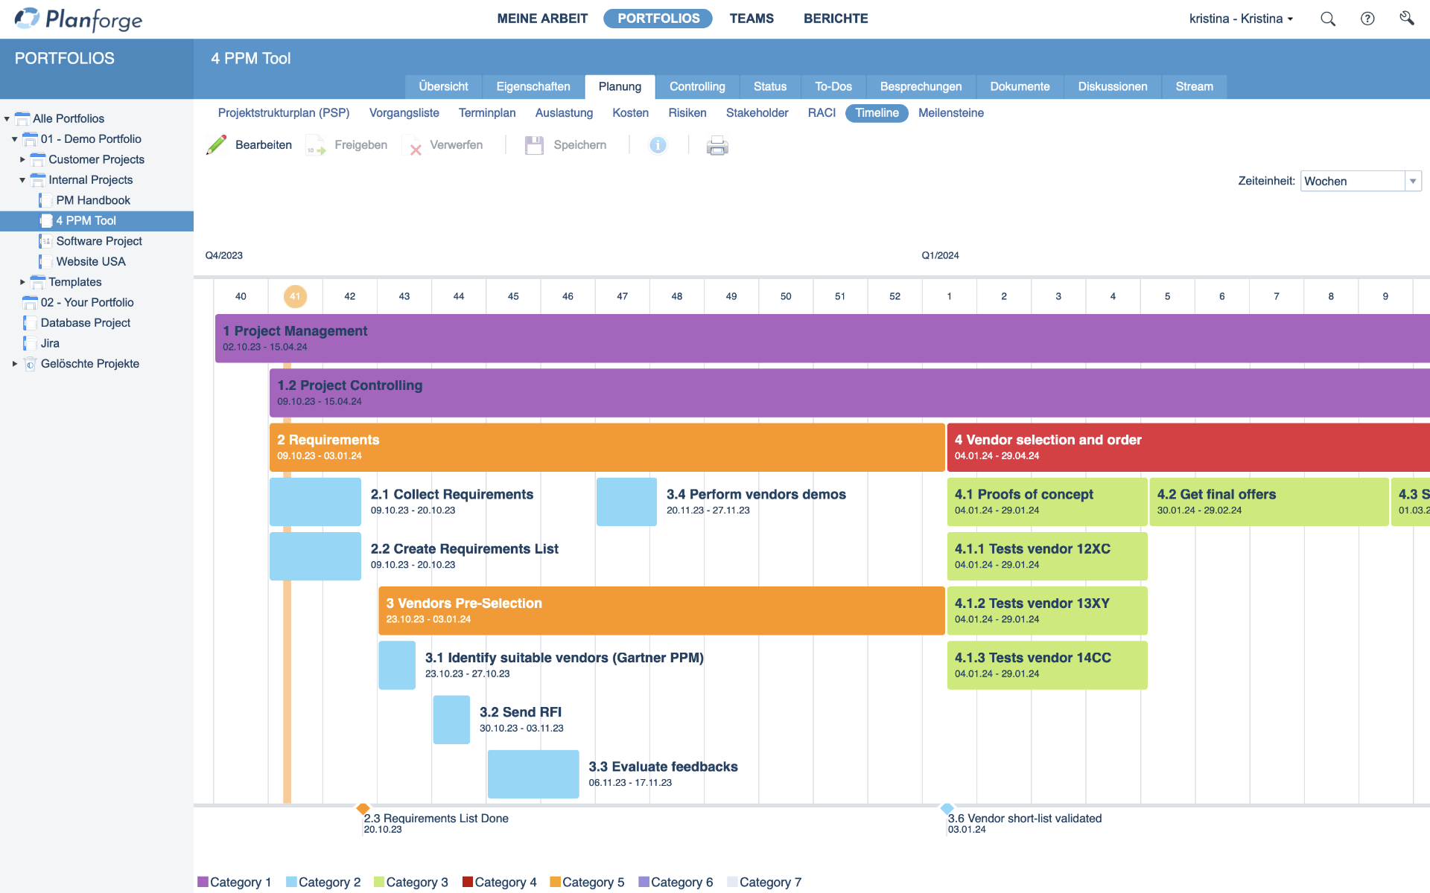Expand the Internal Projects tree item
This screenshot has height=893, width=1430.
coord(22,179)
